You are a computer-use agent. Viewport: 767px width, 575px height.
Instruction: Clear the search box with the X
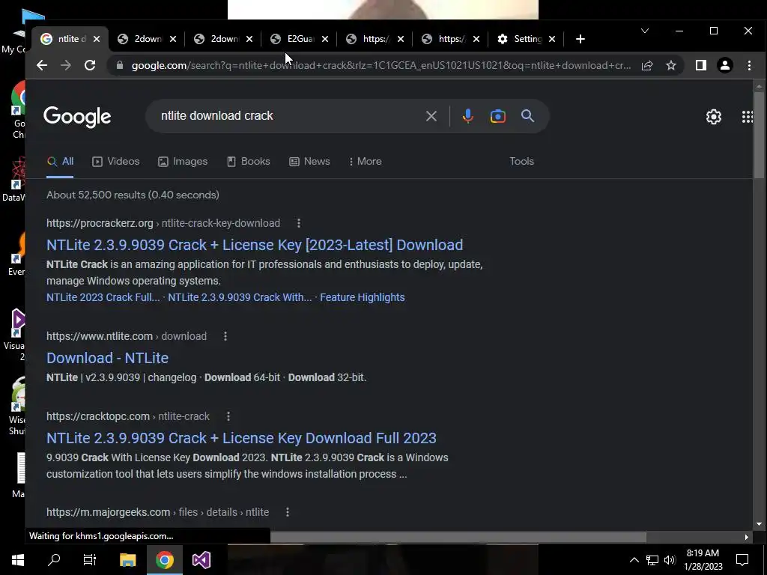(x=431, y=116)
